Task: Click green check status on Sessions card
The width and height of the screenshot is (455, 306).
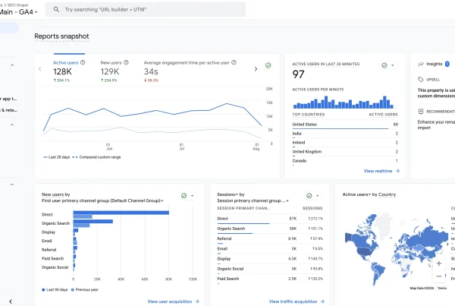Action: coord(309,196)
